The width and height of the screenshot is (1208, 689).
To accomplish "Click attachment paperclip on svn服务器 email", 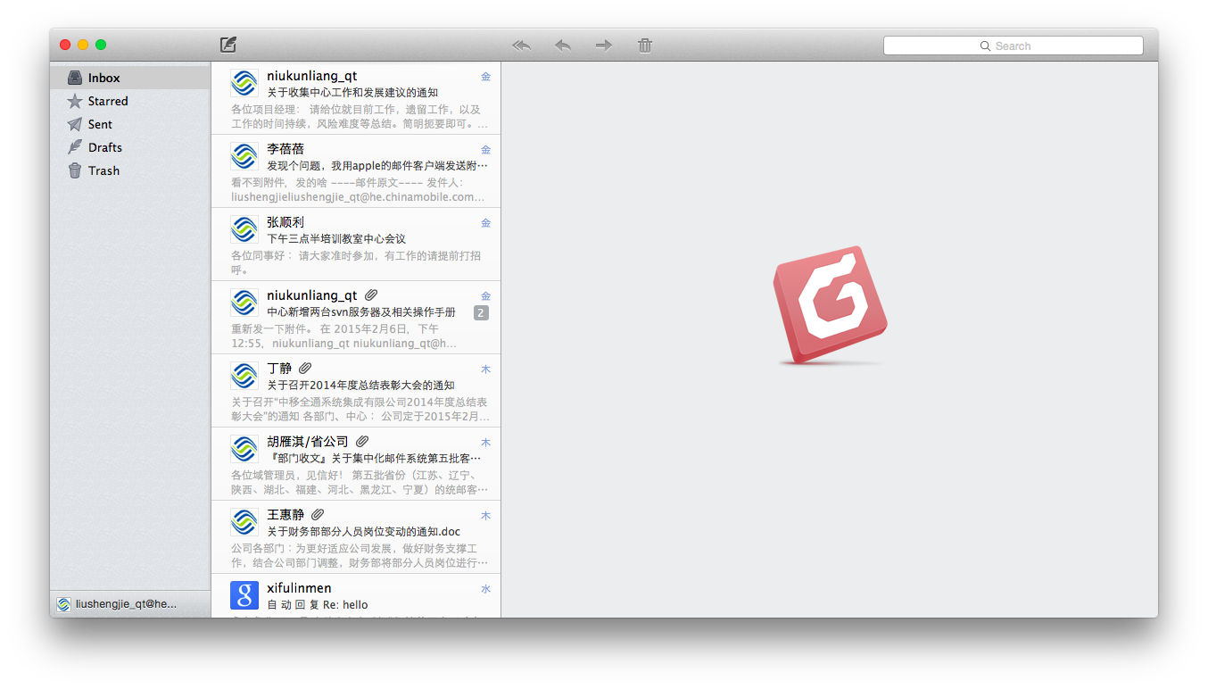I will coord(371,295).
